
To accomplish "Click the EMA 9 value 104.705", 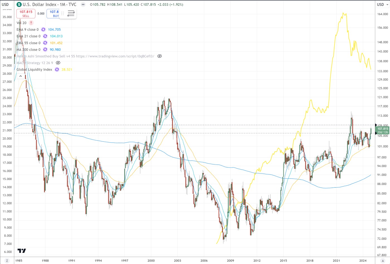I will coord(54,29).
